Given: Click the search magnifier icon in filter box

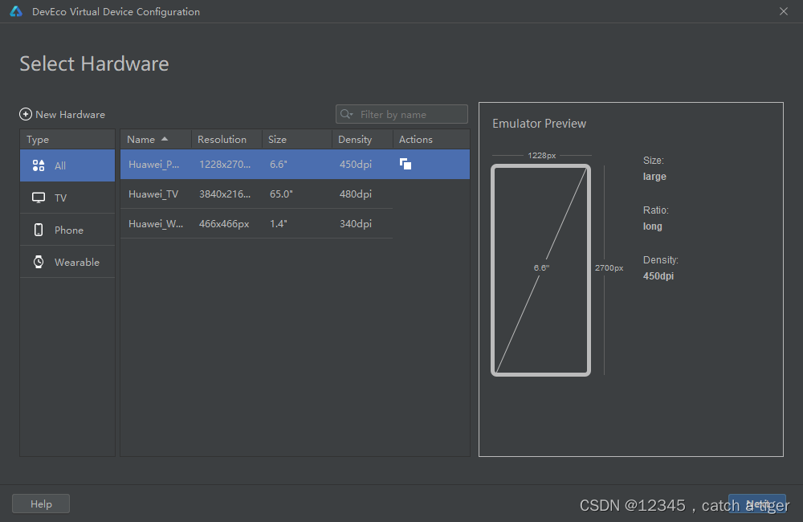Looking at the screenshot, I should point(347,114).
